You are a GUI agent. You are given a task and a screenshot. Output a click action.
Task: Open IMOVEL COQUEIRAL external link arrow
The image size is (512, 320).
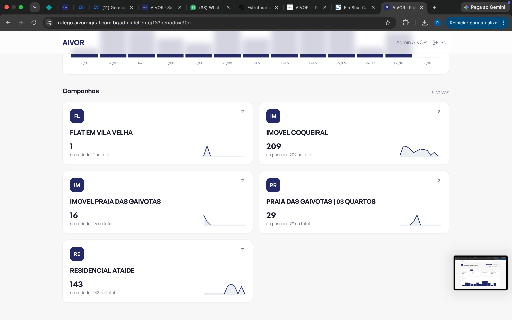point(439,112)
